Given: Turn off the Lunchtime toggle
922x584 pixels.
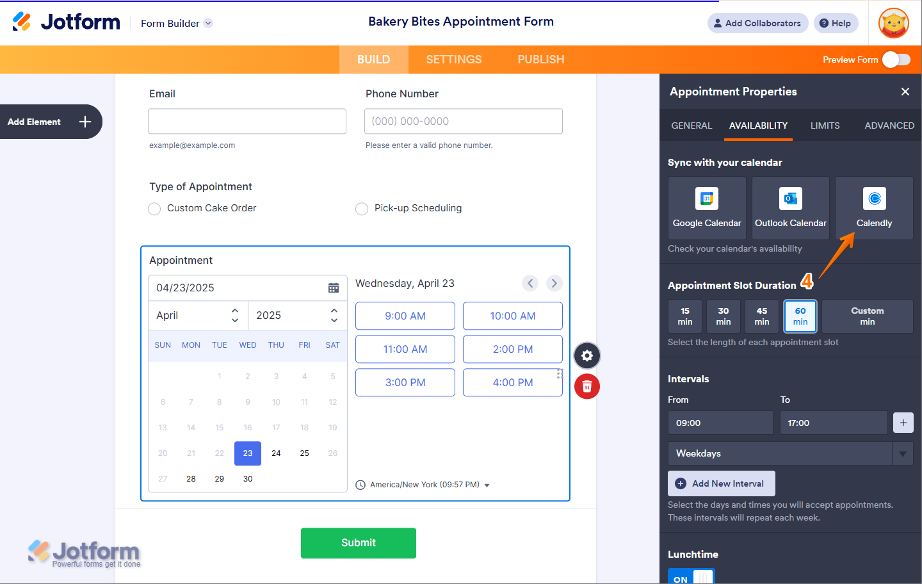Looking at the screenshot, I should point(691,577).
